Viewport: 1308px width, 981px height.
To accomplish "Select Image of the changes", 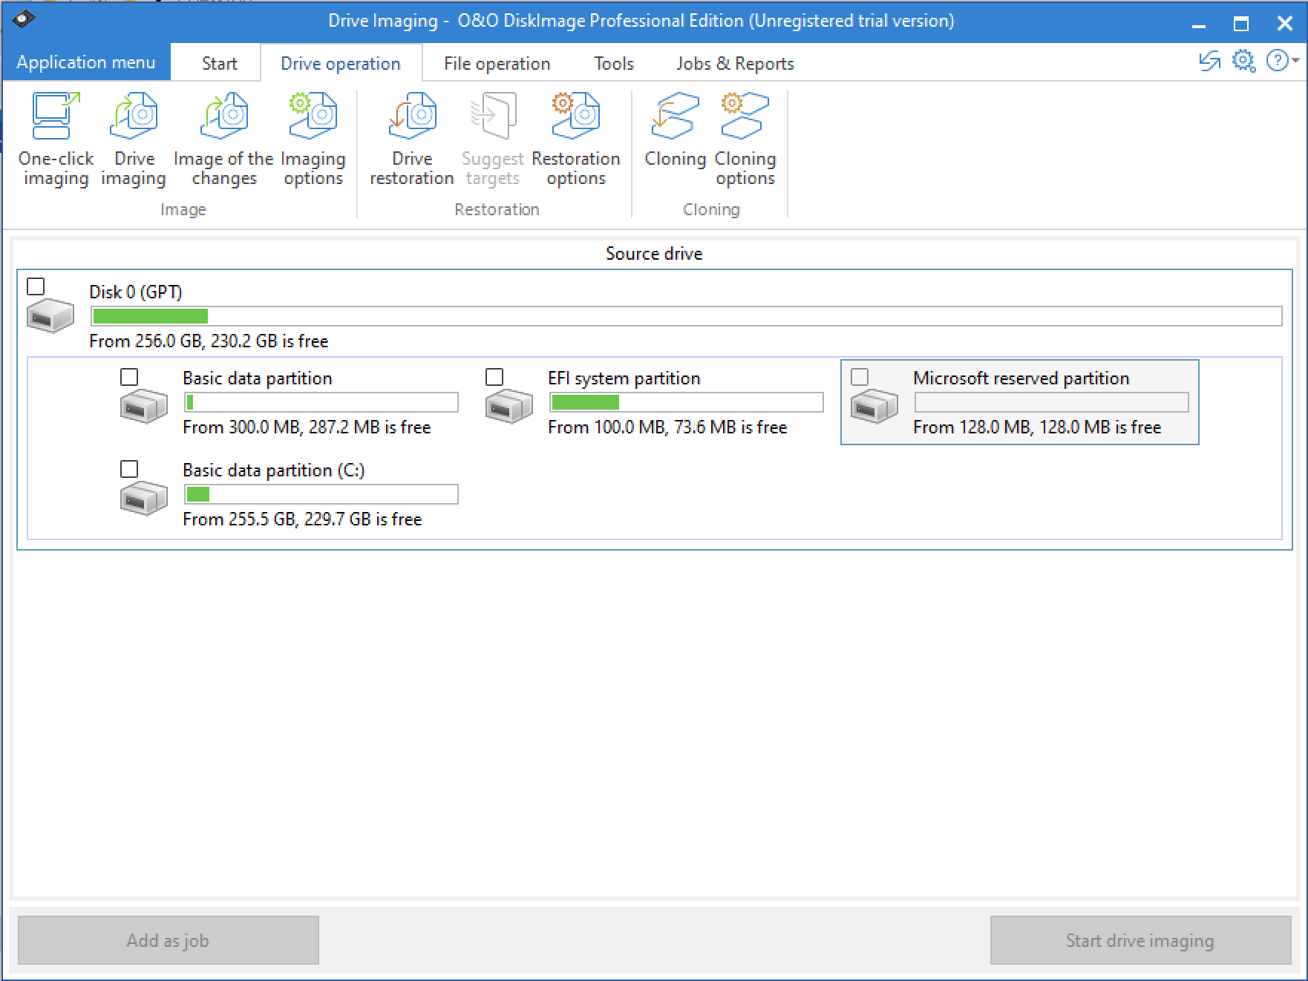I will pyautogui.click(x=223, y=140).
